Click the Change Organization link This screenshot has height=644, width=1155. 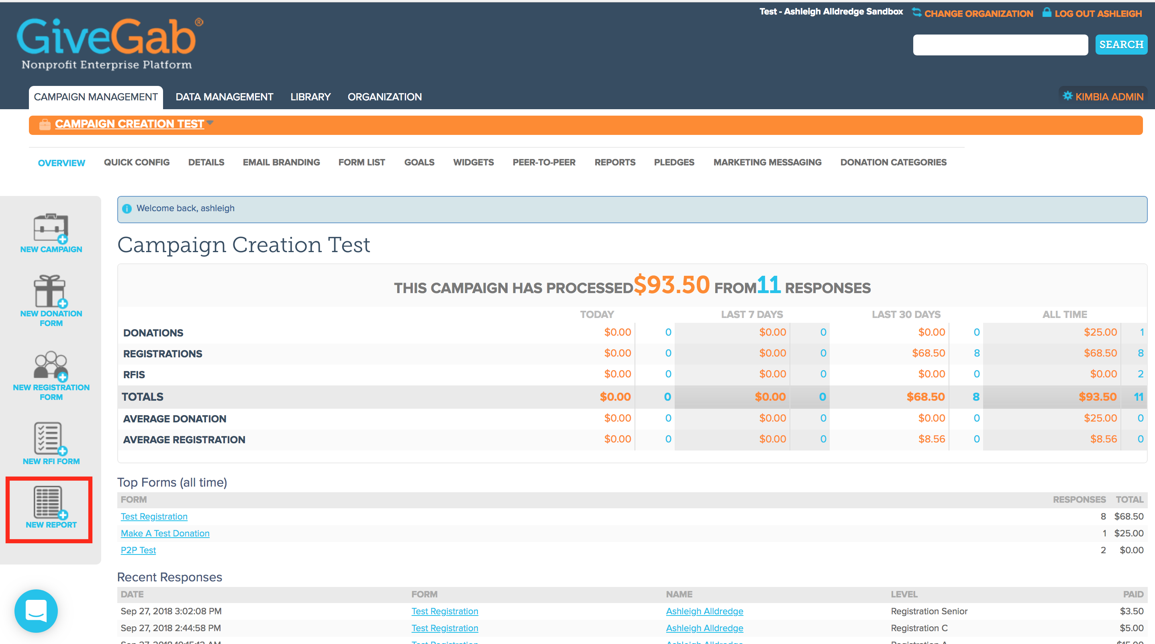point(978,13)
